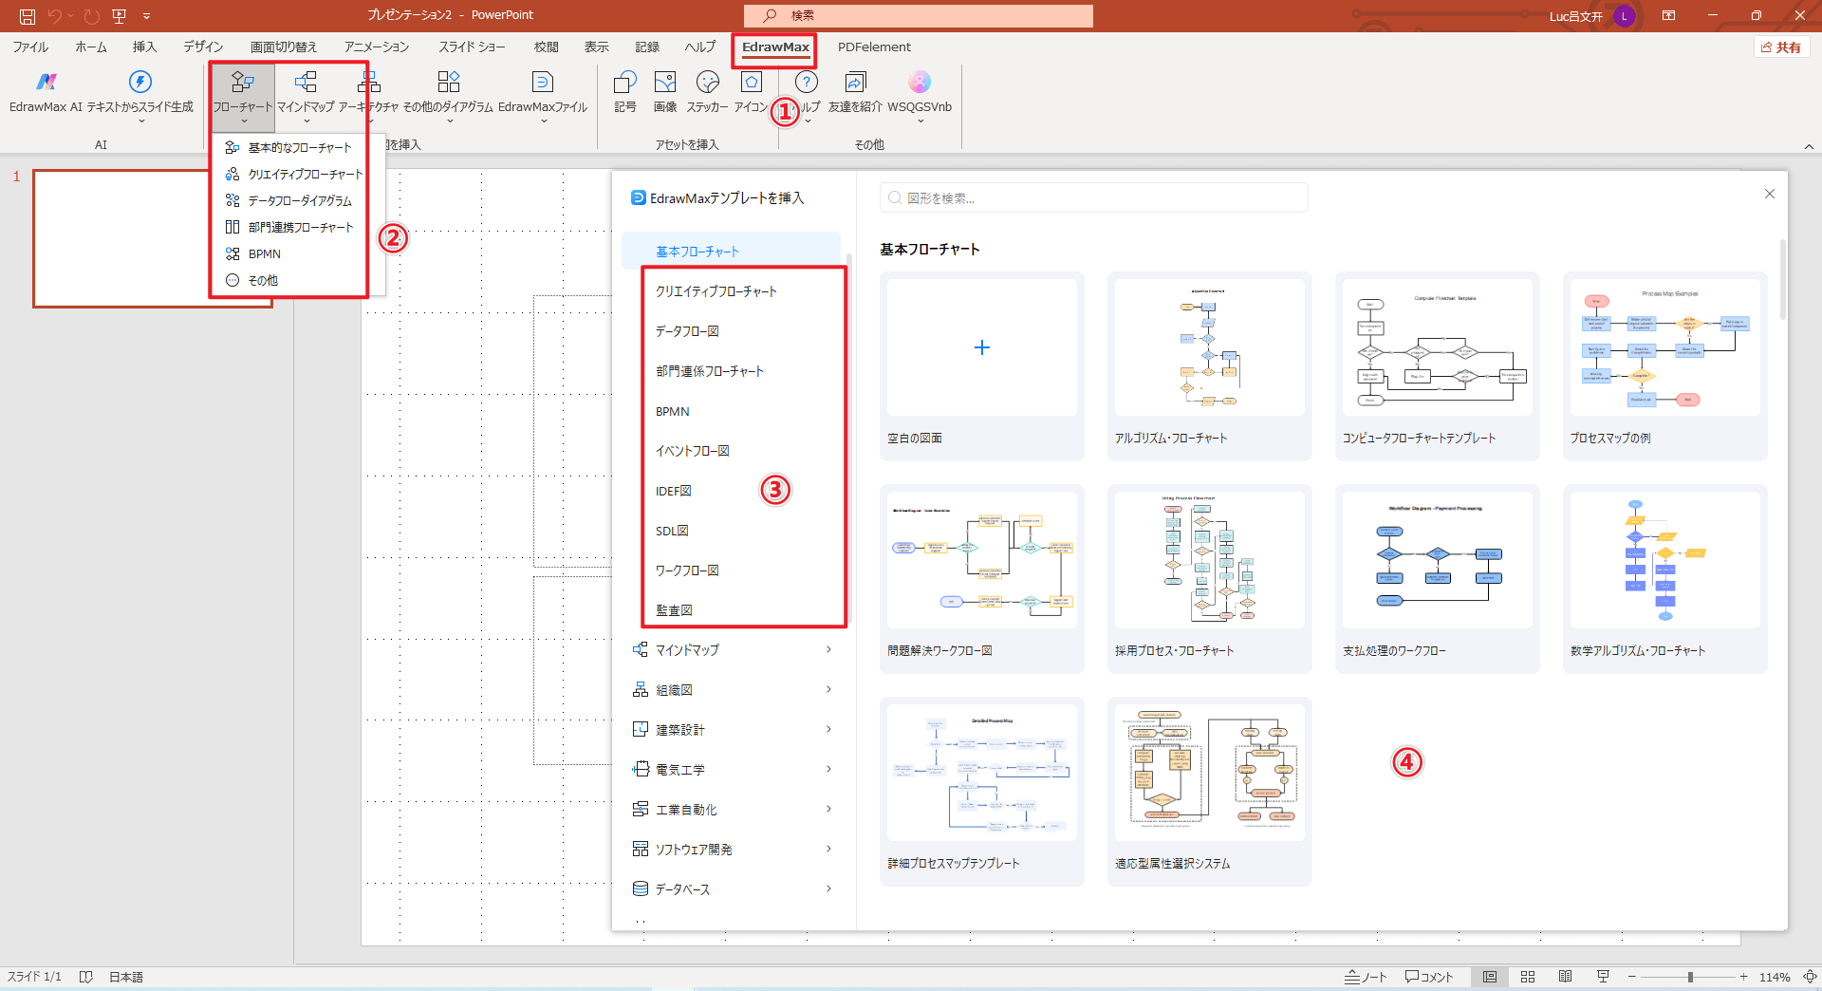Open the Architecture ribbon button
This screenshot has height=991, width=1822.
[x=369, y=95]
